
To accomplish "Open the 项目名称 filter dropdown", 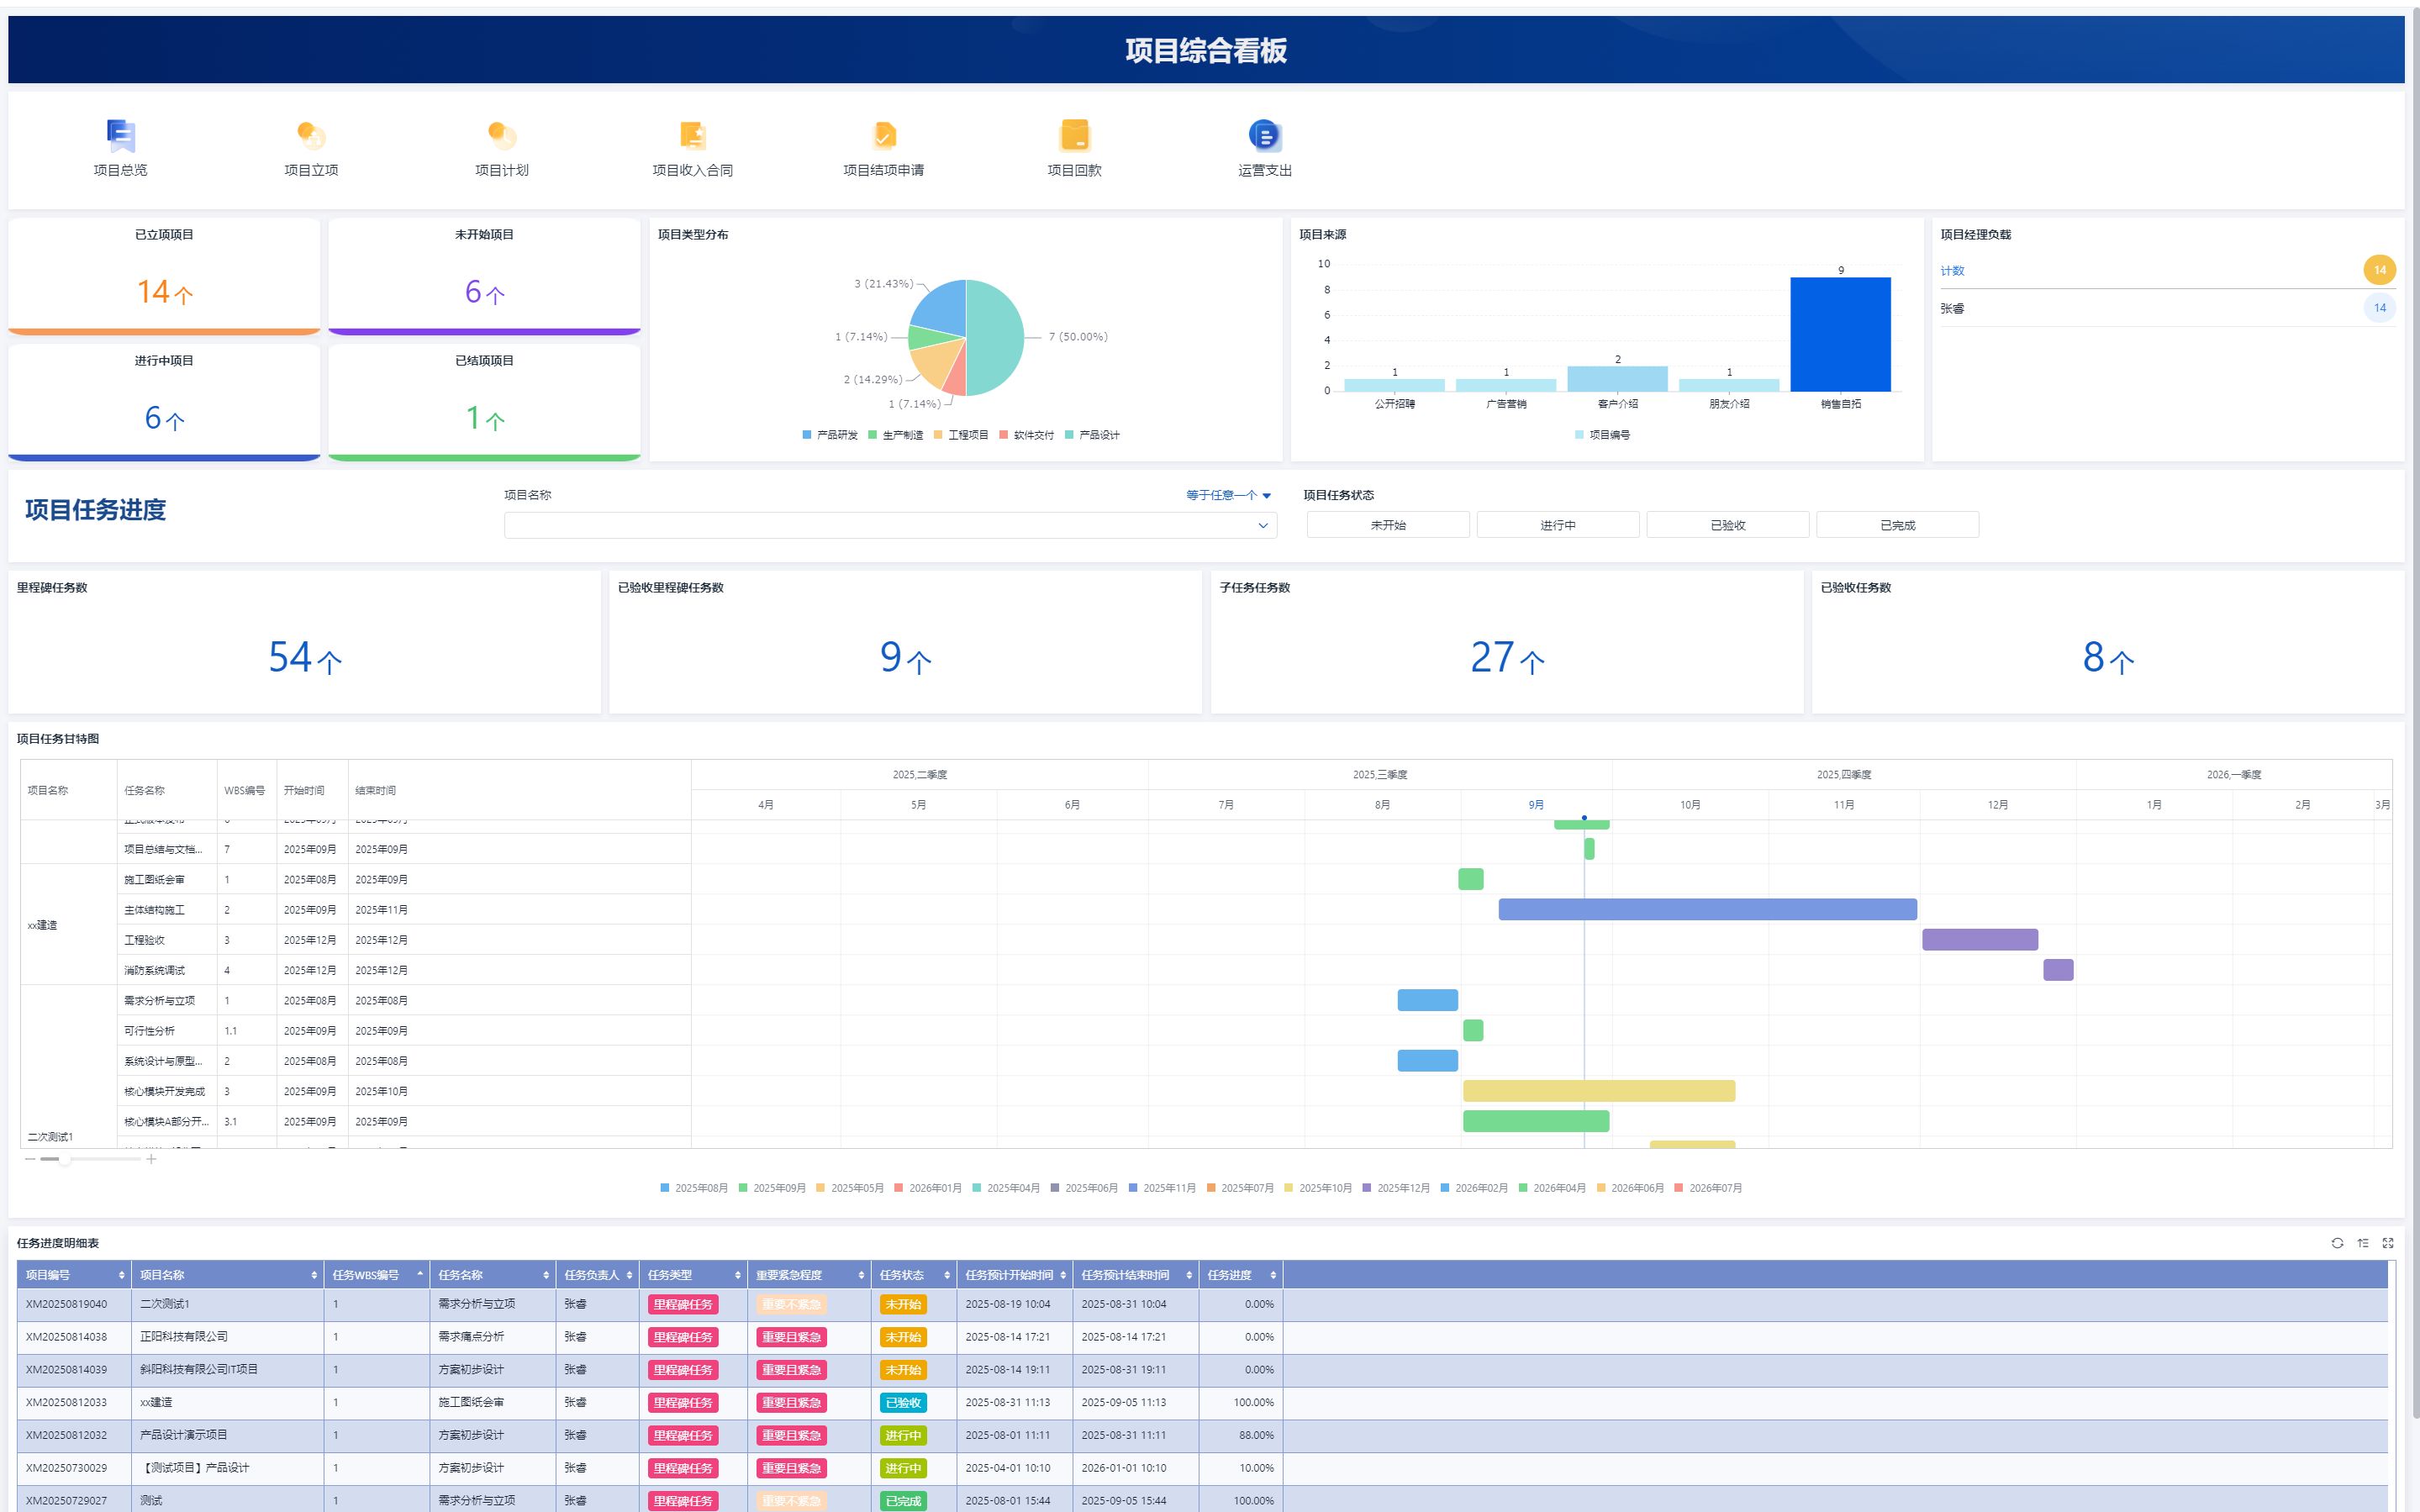I will coord(890,525).
